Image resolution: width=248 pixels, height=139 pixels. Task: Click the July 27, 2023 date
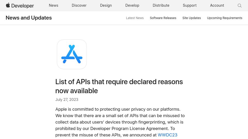click(67, 100)
